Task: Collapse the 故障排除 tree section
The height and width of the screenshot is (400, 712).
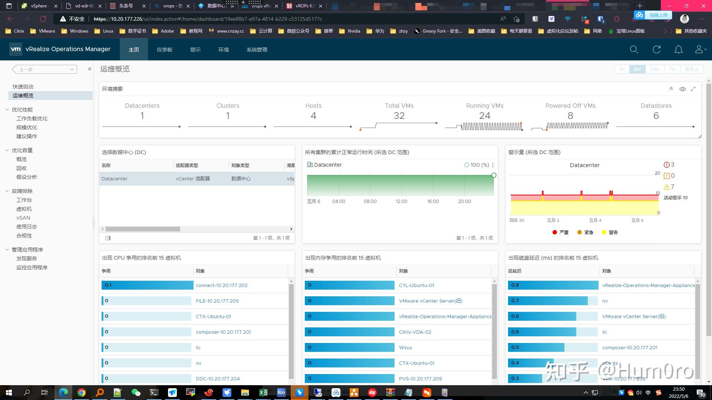Action: (7, 191)
